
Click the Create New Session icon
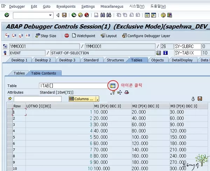click(x=147, y=15)
